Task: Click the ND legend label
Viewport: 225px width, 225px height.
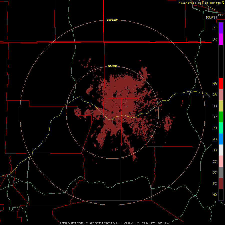Action: pos(214,195)
